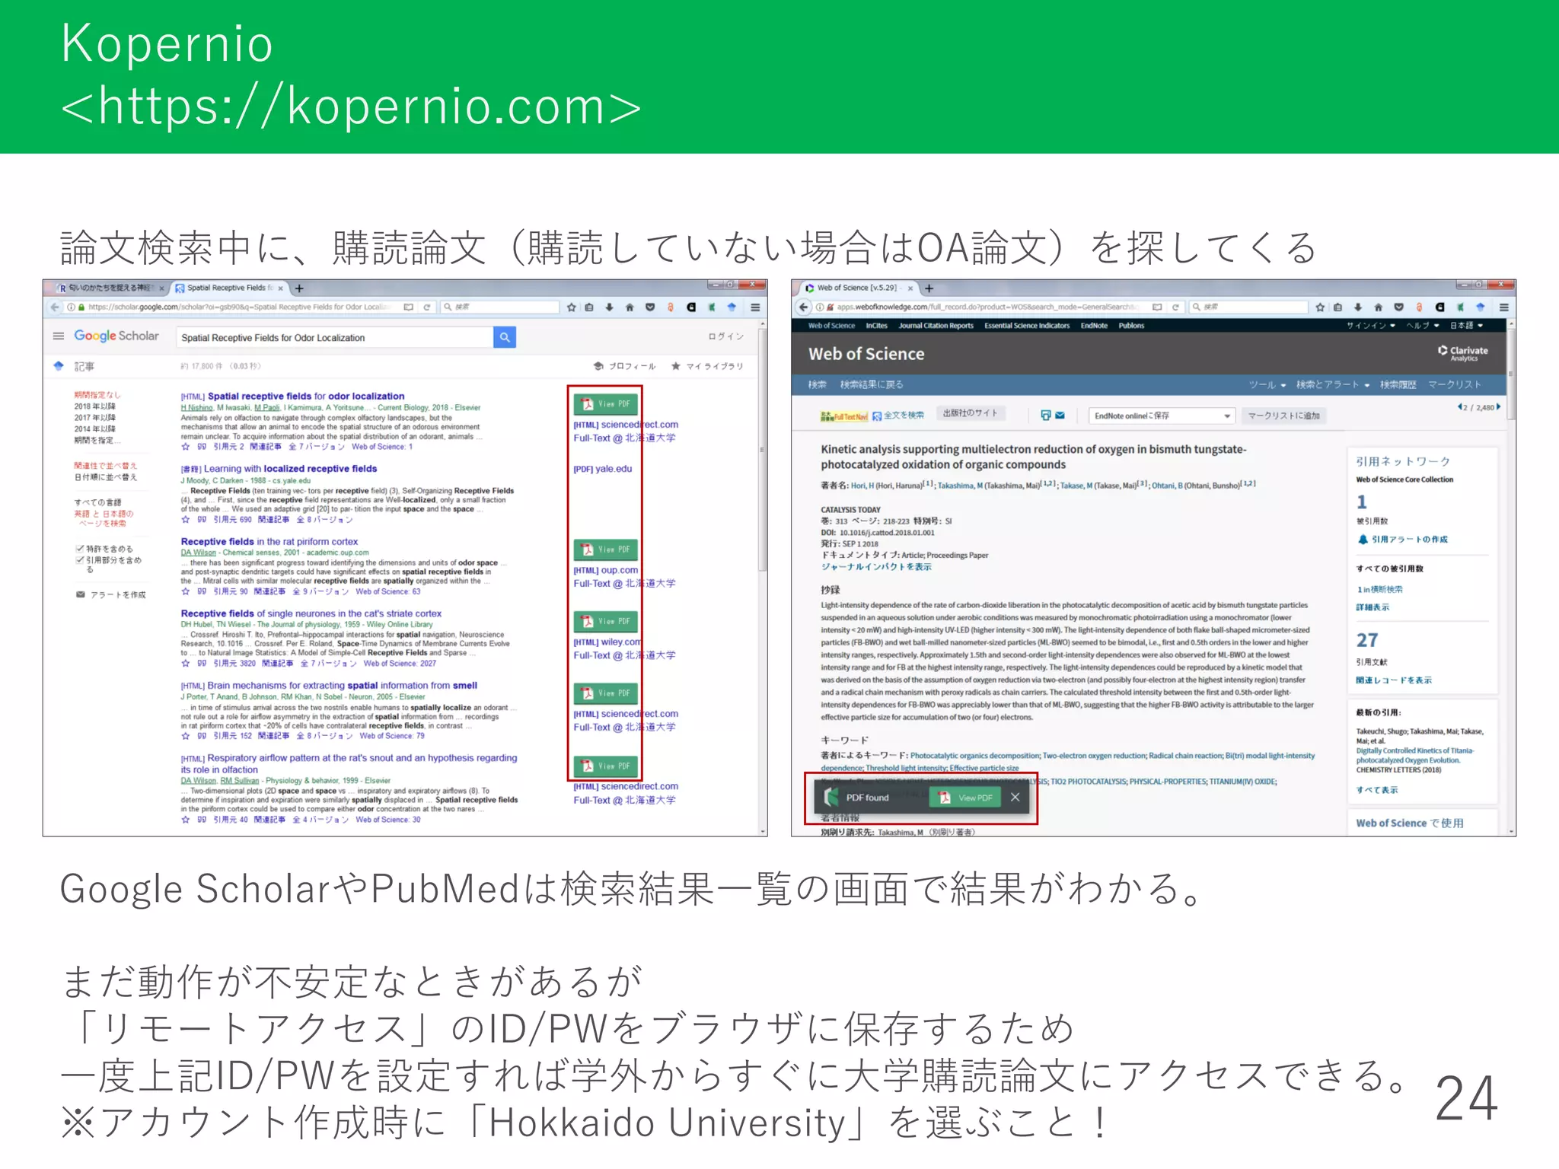
Task: Open the Google Scholar hamburger side menu
Action: pos(58,336)
